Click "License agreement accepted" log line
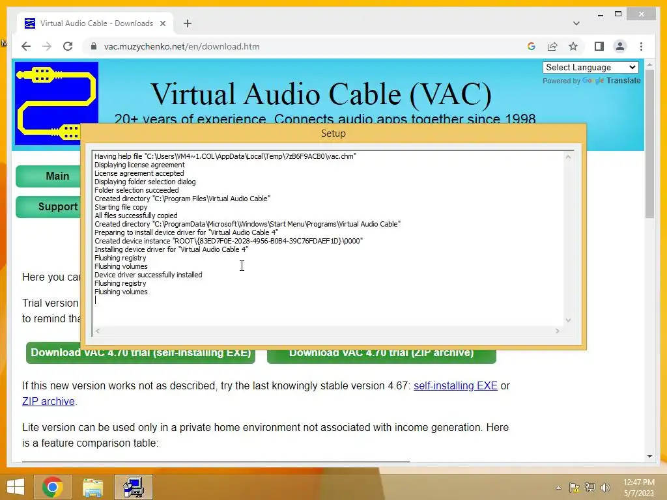The width and height of the screenshot is (667, 500). tap(139, 173)
